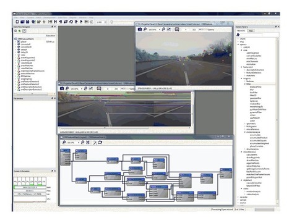Open zoom percentage dropdown in upper video viewer
Viewport: 297px width, 223px height.
(160, 30)
